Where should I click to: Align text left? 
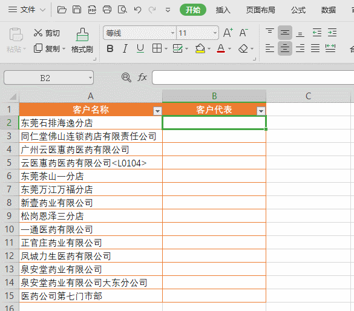(270, 48)
